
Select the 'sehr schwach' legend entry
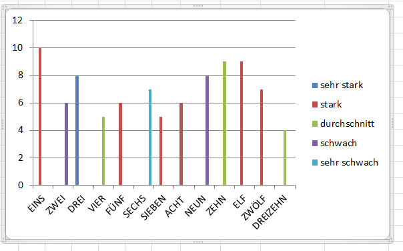[345, 162]
